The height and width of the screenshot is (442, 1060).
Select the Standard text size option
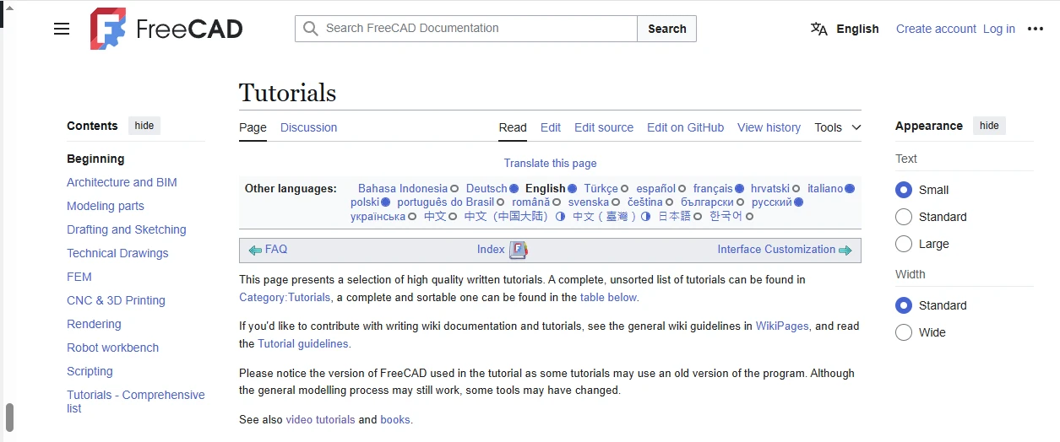[x=904, y=217]
